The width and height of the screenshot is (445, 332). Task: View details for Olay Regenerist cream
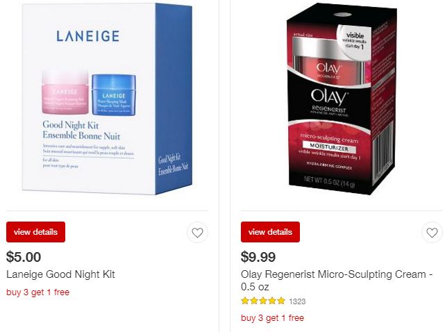coord(270,232)
